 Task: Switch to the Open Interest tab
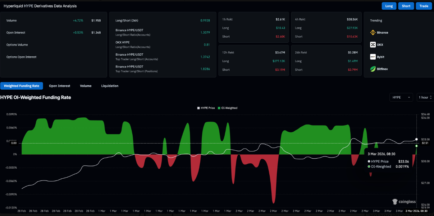coord(60,86)
